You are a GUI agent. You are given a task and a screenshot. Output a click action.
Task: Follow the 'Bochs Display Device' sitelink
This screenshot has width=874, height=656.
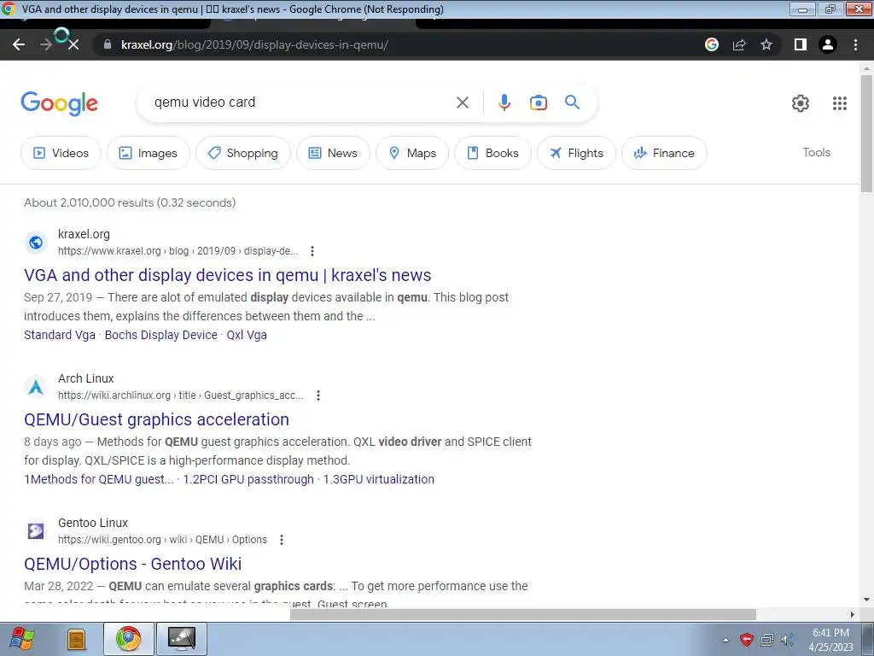161,335
